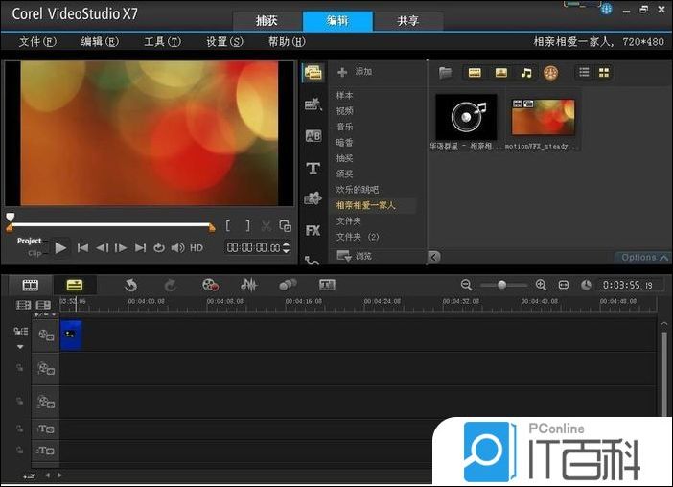Viewport: 673px width, 487px height.
Task: Toggle HD preview mode
Action: [197, 247]
